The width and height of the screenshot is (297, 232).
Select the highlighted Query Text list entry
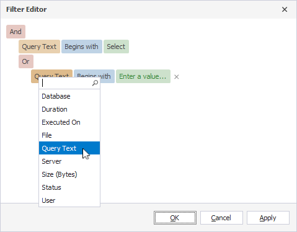pos(69,148)
